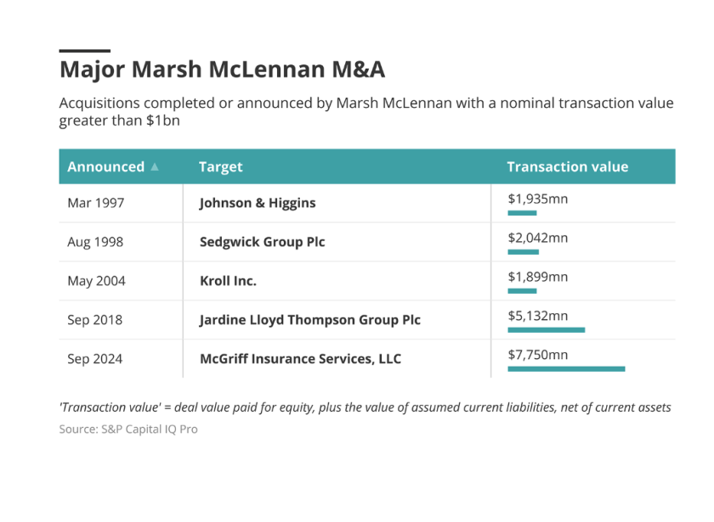Click the Announced sort arrow icon
This screenshot has width=714, height=522.
click(155, 167)
